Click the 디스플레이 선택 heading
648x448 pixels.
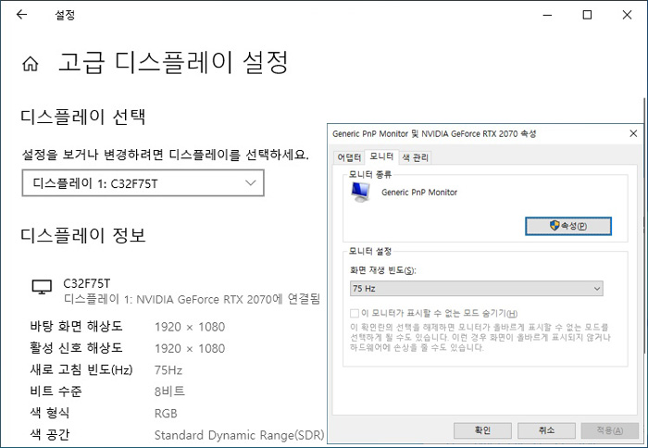click(x=83, y=117)
